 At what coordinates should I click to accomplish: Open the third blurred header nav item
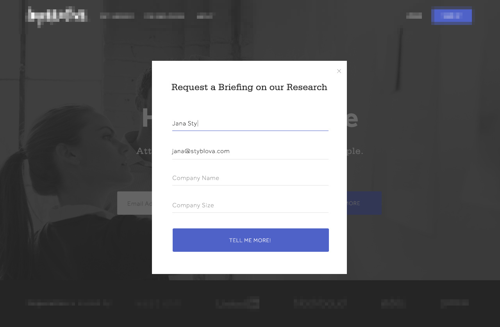[205, 16]
